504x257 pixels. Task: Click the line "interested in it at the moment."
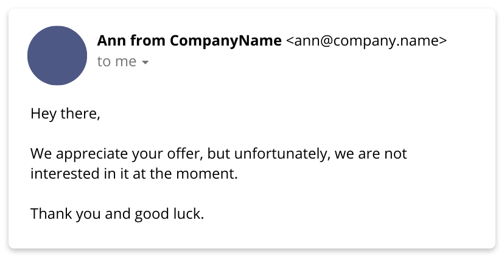134,174
